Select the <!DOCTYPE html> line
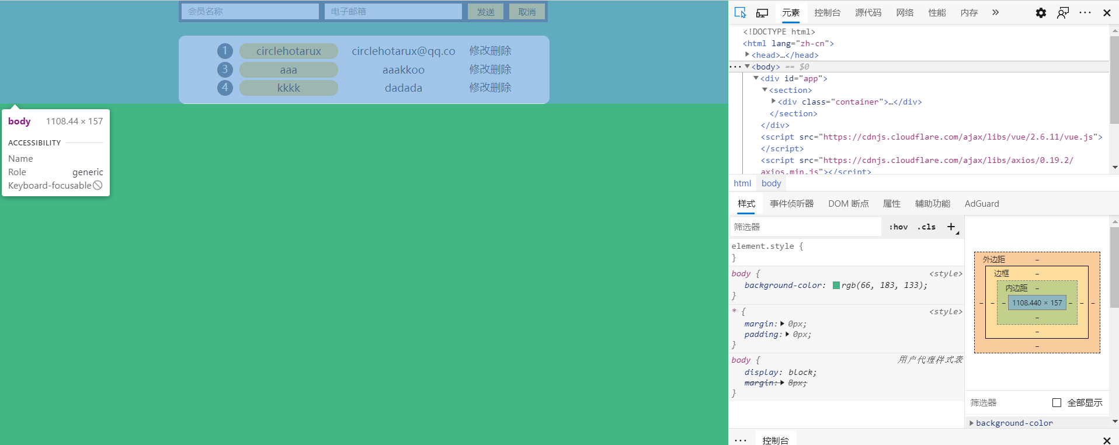 (779, 32)
